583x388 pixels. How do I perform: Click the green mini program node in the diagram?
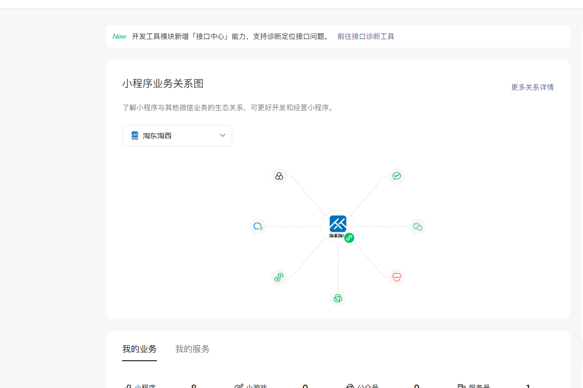[x=279, y=277]
